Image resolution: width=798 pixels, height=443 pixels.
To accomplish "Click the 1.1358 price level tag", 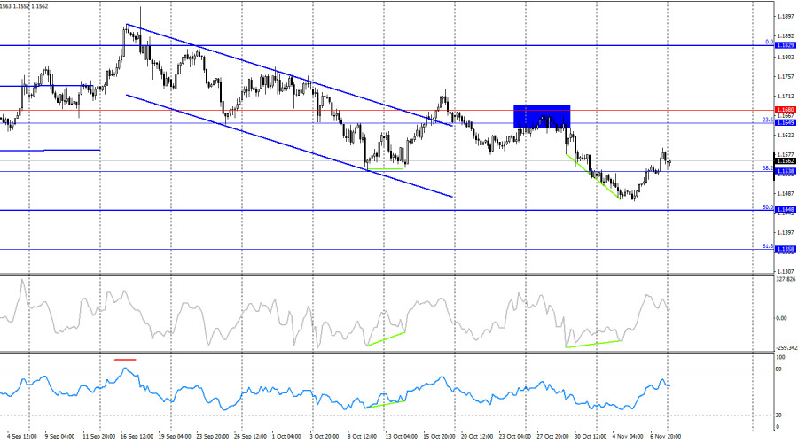I will [785, 250].
